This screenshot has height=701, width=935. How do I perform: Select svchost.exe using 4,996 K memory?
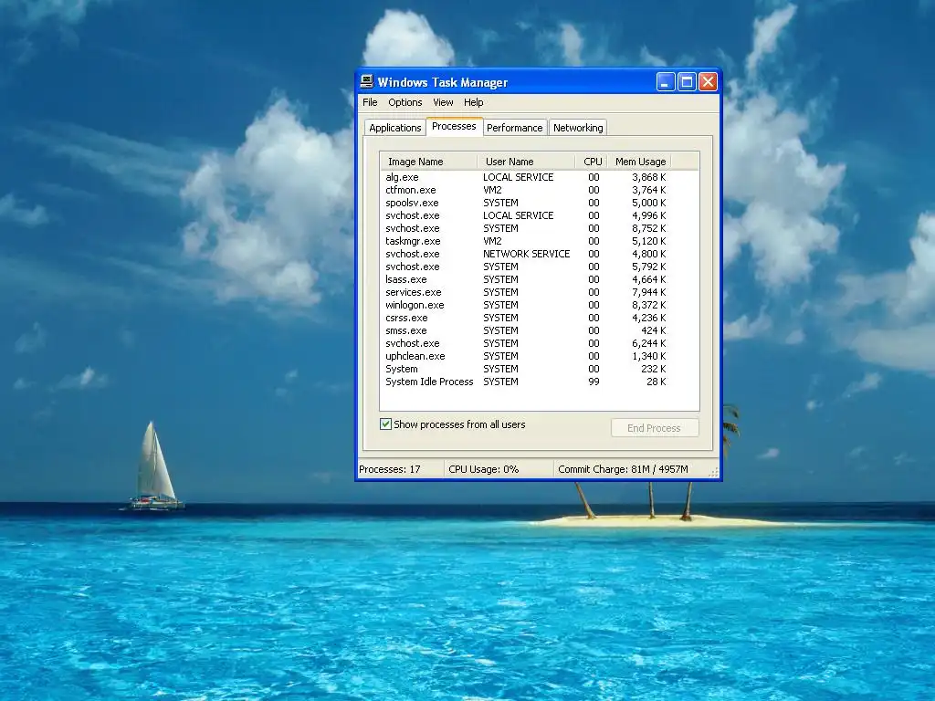coord(539,215)
